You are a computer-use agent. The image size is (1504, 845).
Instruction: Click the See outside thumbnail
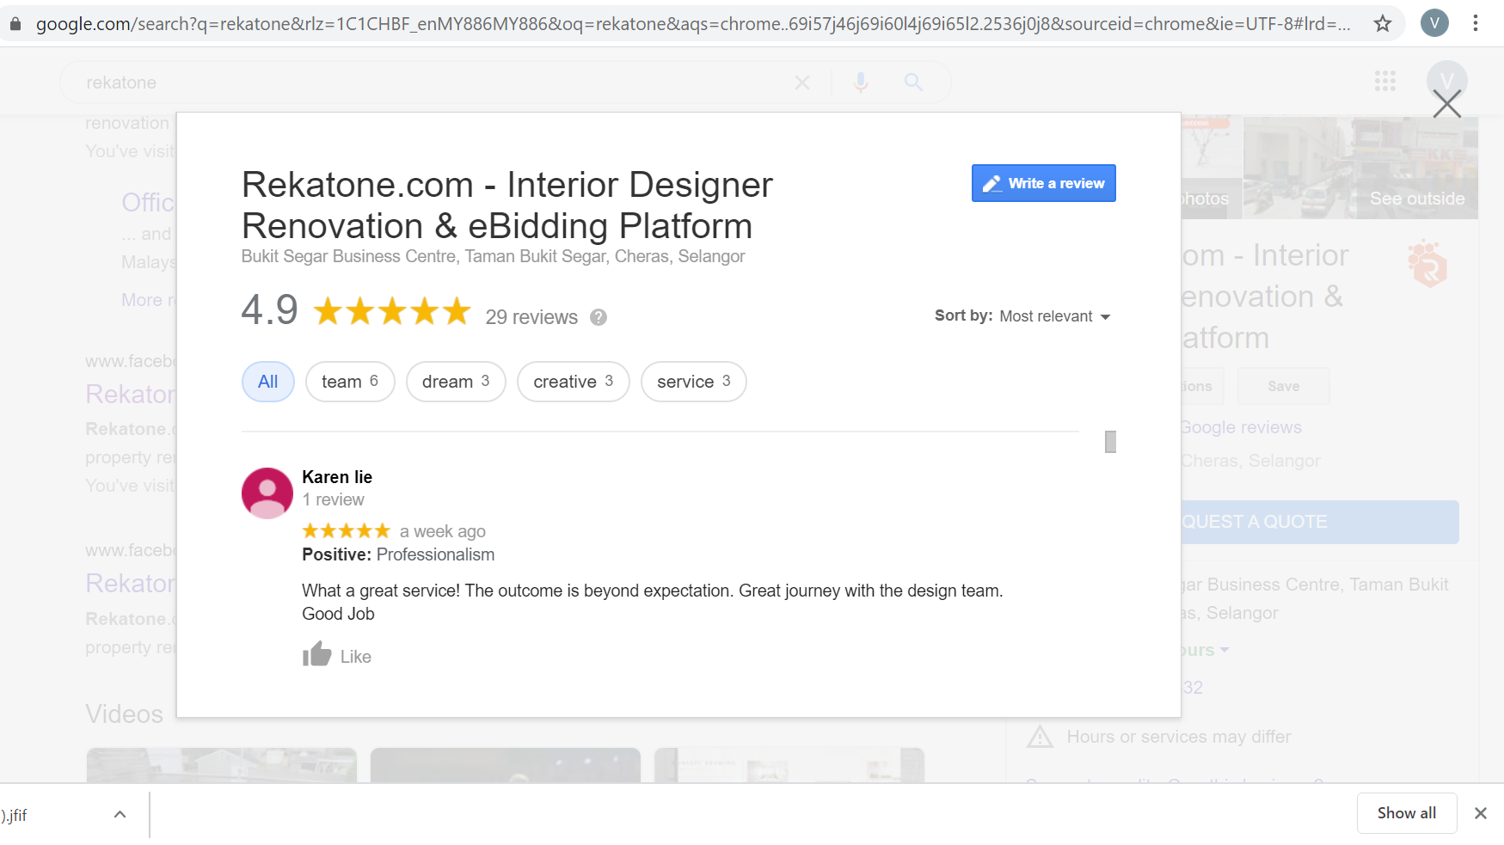(1360, 167)
